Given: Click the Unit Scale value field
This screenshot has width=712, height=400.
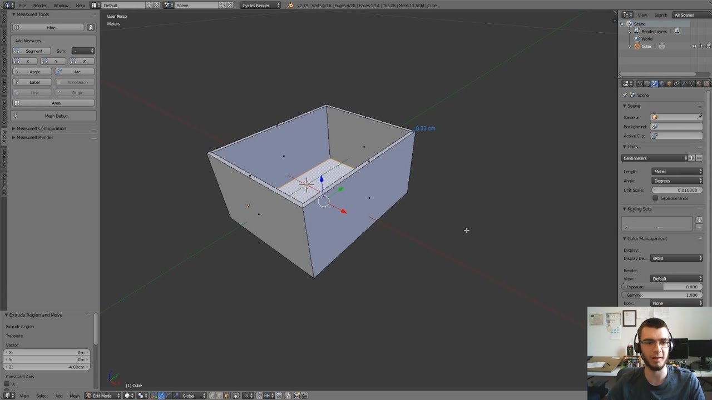Looking at the screenshot, I should coord(677,190).
